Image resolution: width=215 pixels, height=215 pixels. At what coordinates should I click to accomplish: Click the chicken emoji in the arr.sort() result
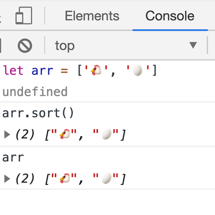(x=65, y=134)
